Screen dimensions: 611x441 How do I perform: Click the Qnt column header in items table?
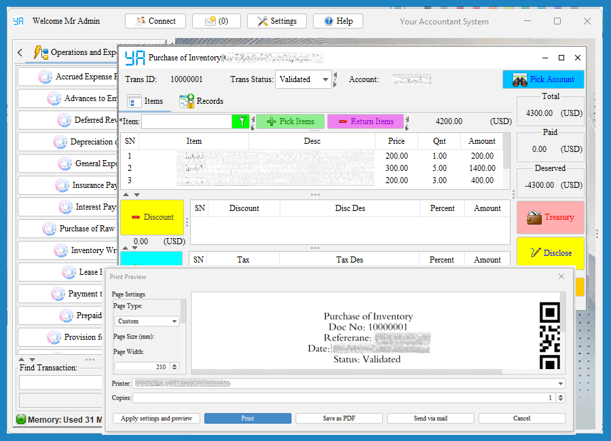[439, 141]
